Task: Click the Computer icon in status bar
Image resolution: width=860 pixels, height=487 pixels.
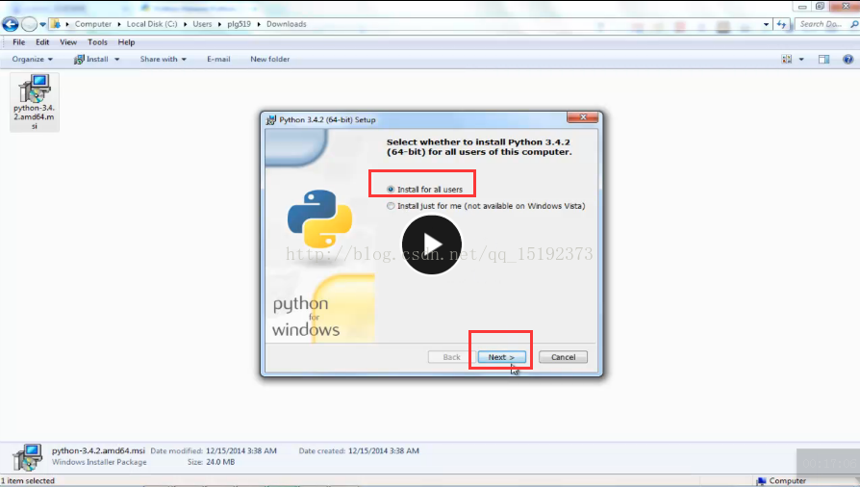Action: point(761,481)
